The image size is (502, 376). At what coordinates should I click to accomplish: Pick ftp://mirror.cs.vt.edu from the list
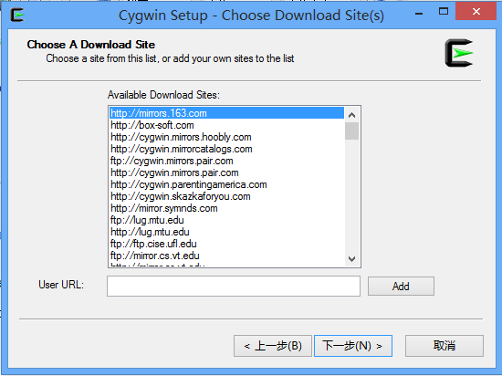tap(226, 255)
